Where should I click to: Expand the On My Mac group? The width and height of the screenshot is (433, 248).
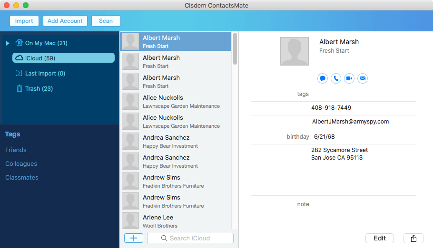coord(8,43)
